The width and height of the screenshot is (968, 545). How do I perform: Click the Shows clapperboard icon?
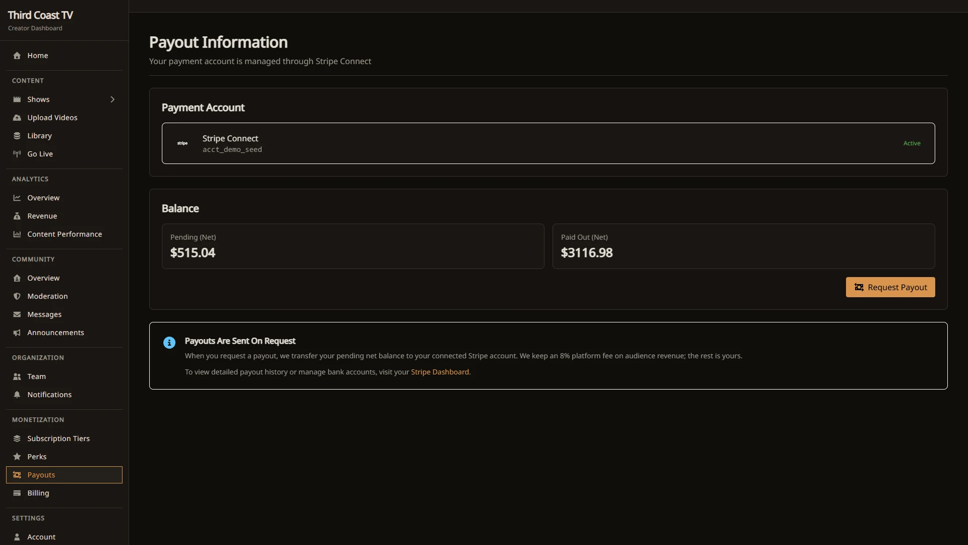[17, 99]
